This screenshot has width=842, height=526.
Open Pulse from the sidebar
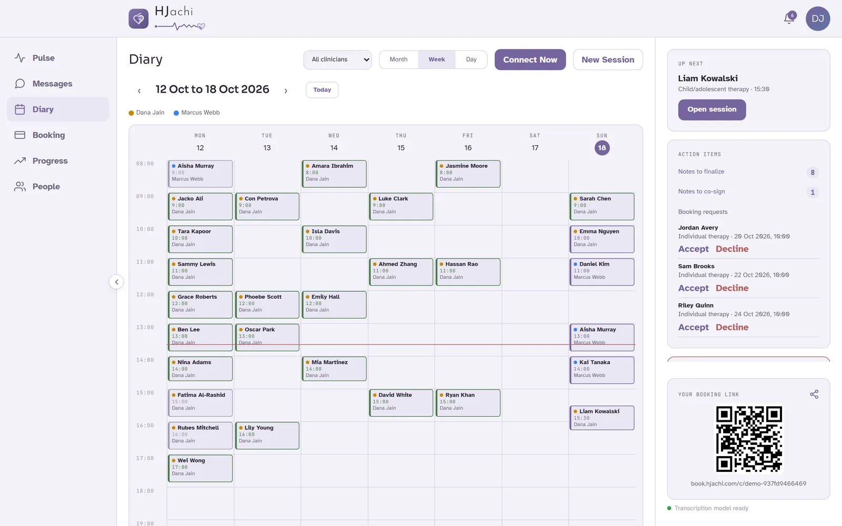coord(58,58)
